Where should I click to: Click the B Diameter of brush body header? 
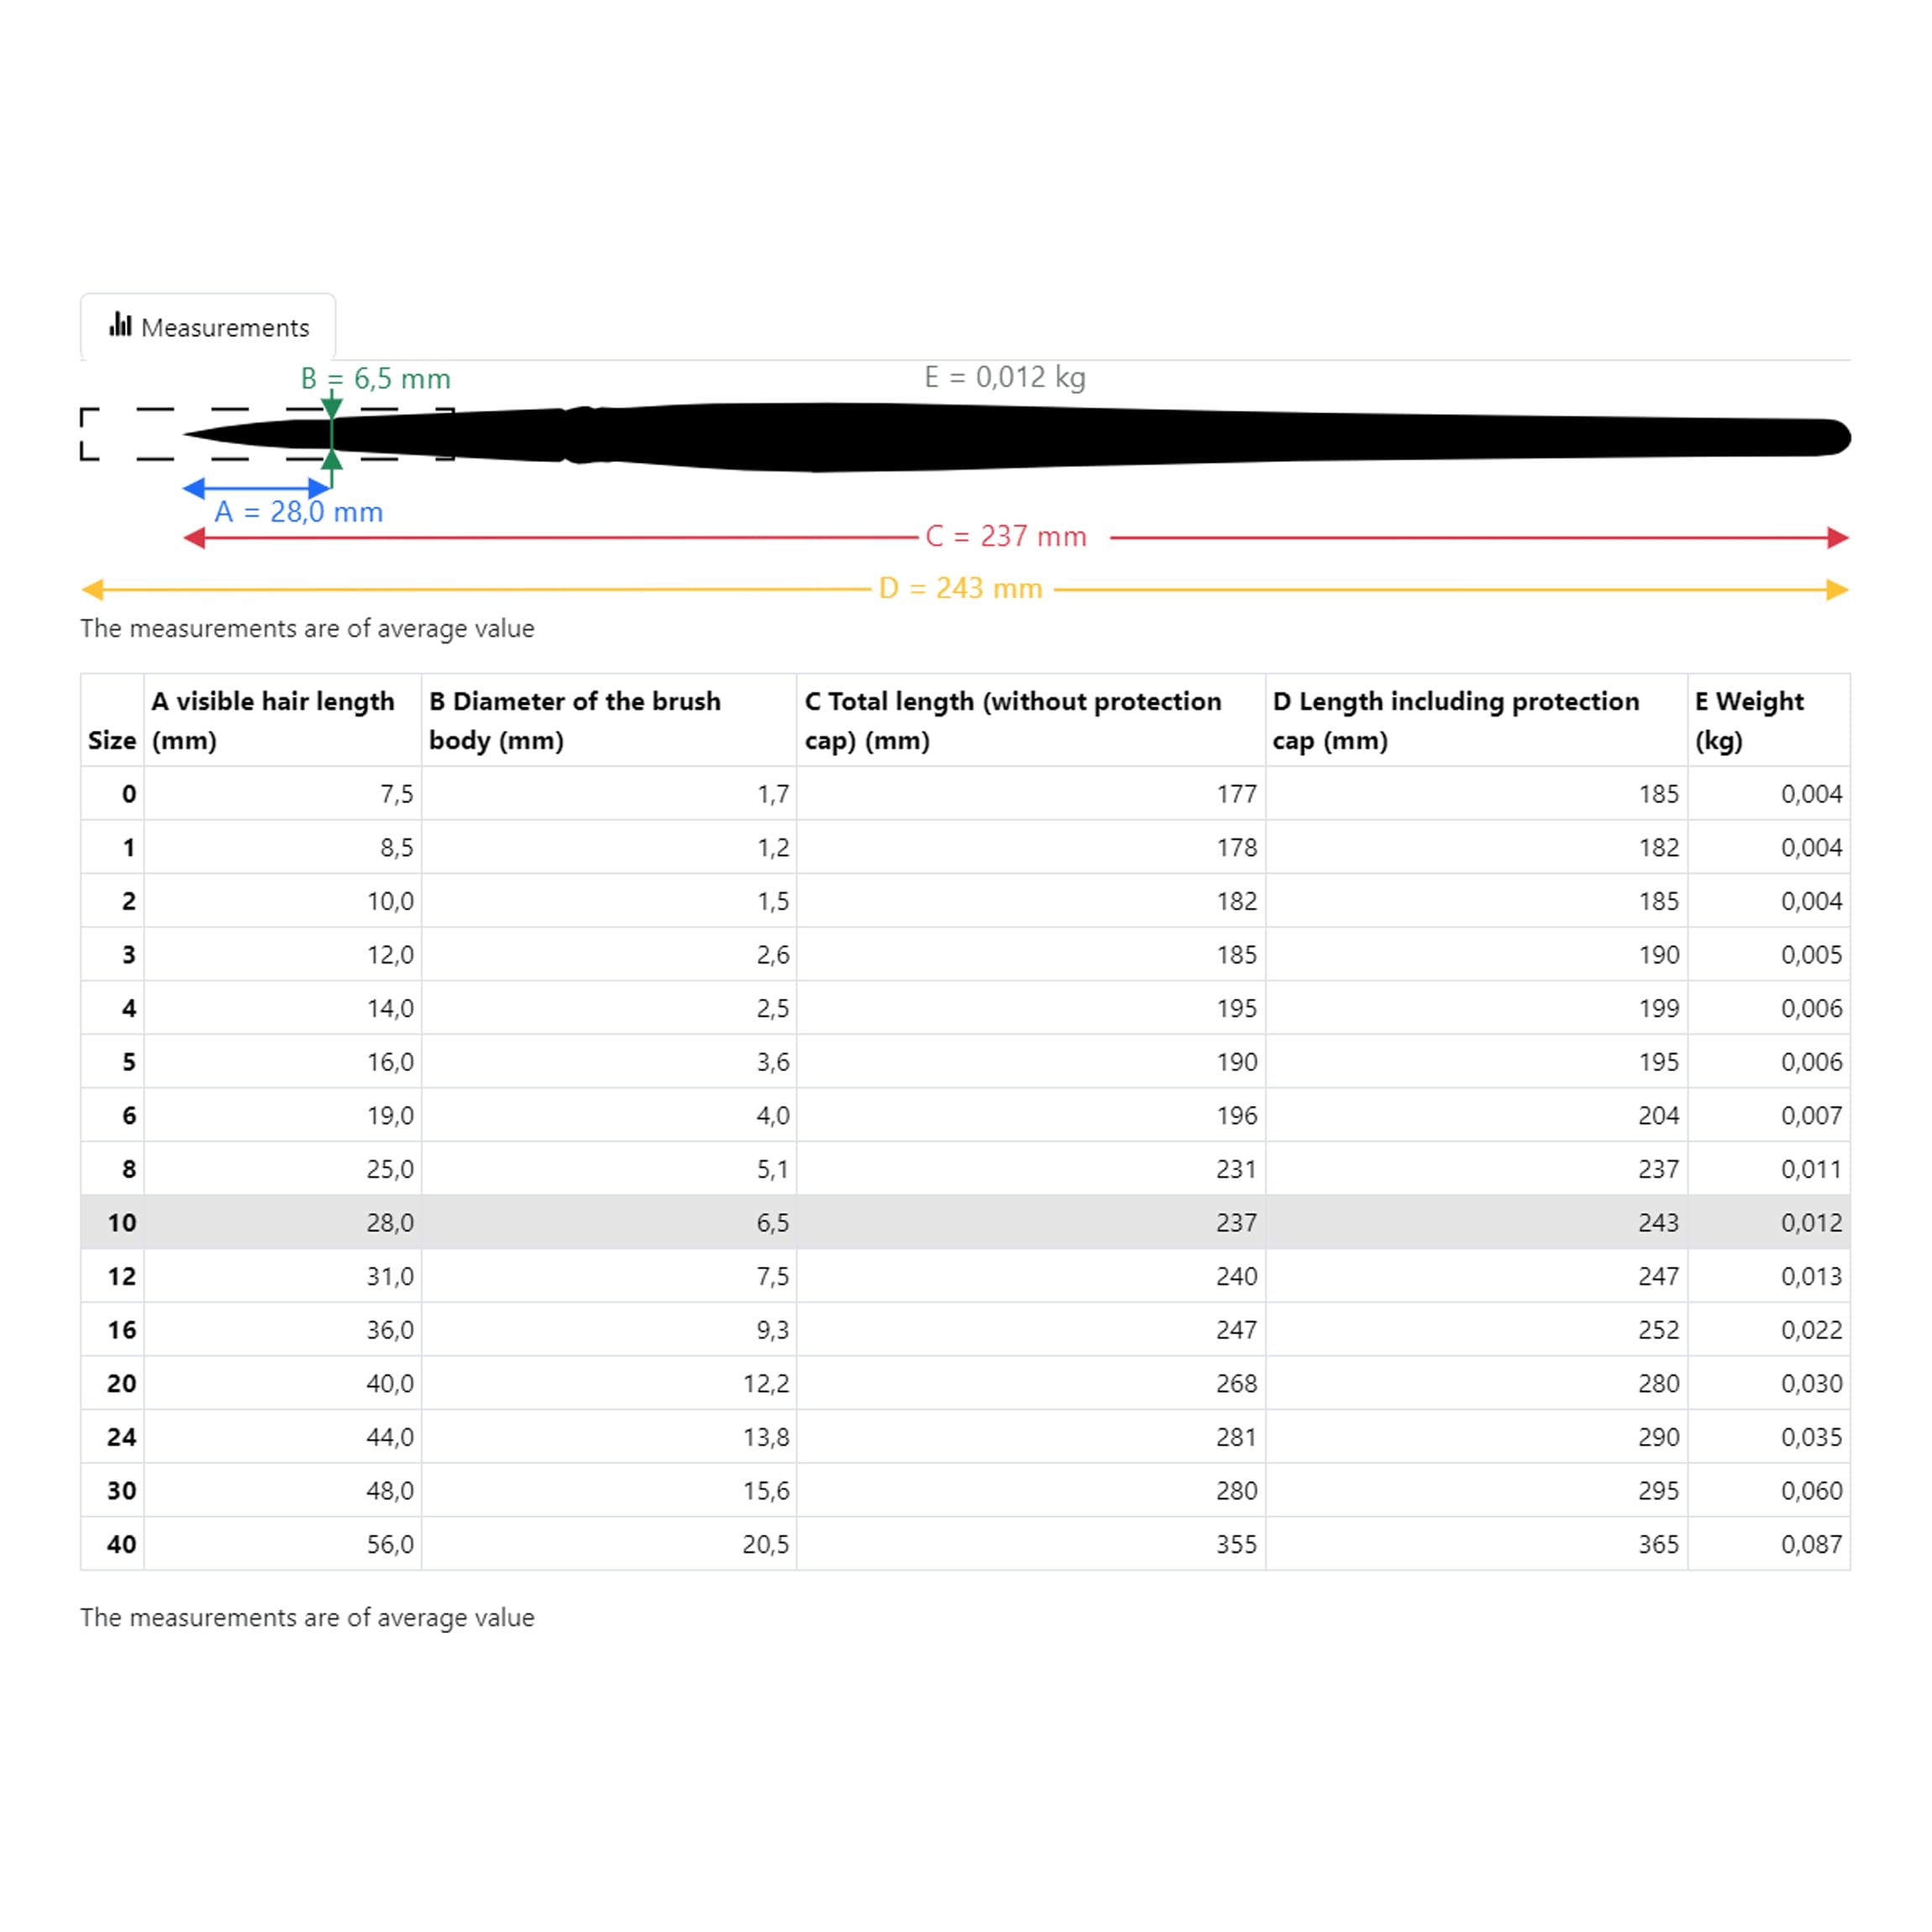575,720
